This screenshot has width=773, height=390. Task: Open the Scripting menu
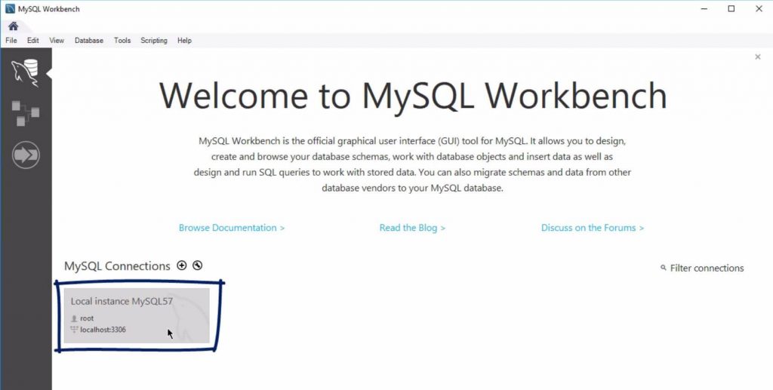tap(154, 41)
